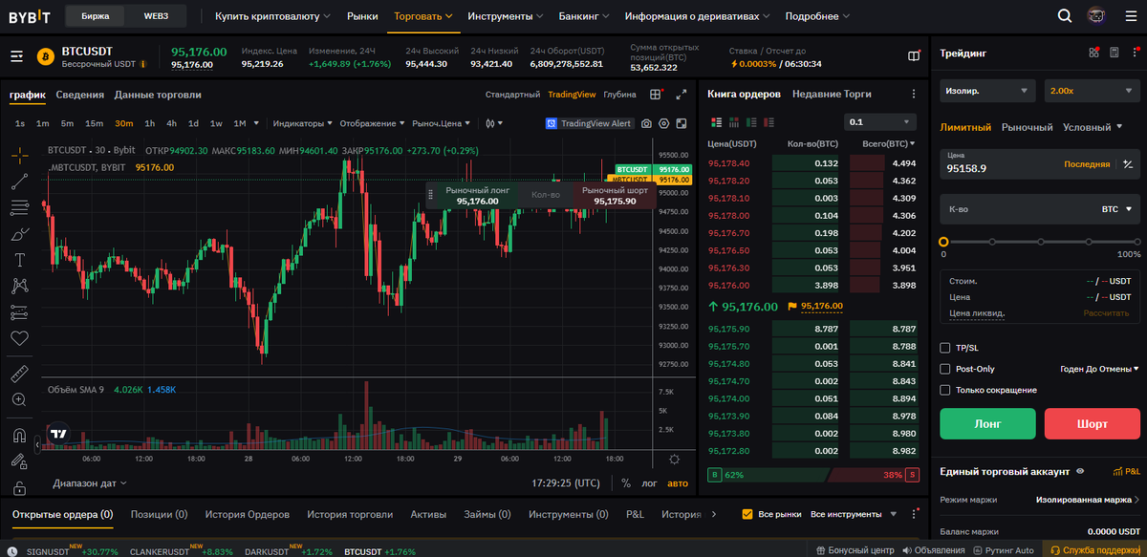Open the favorites heart tool
Screen dimensions: 1147x557
click(x=20, y=337)
